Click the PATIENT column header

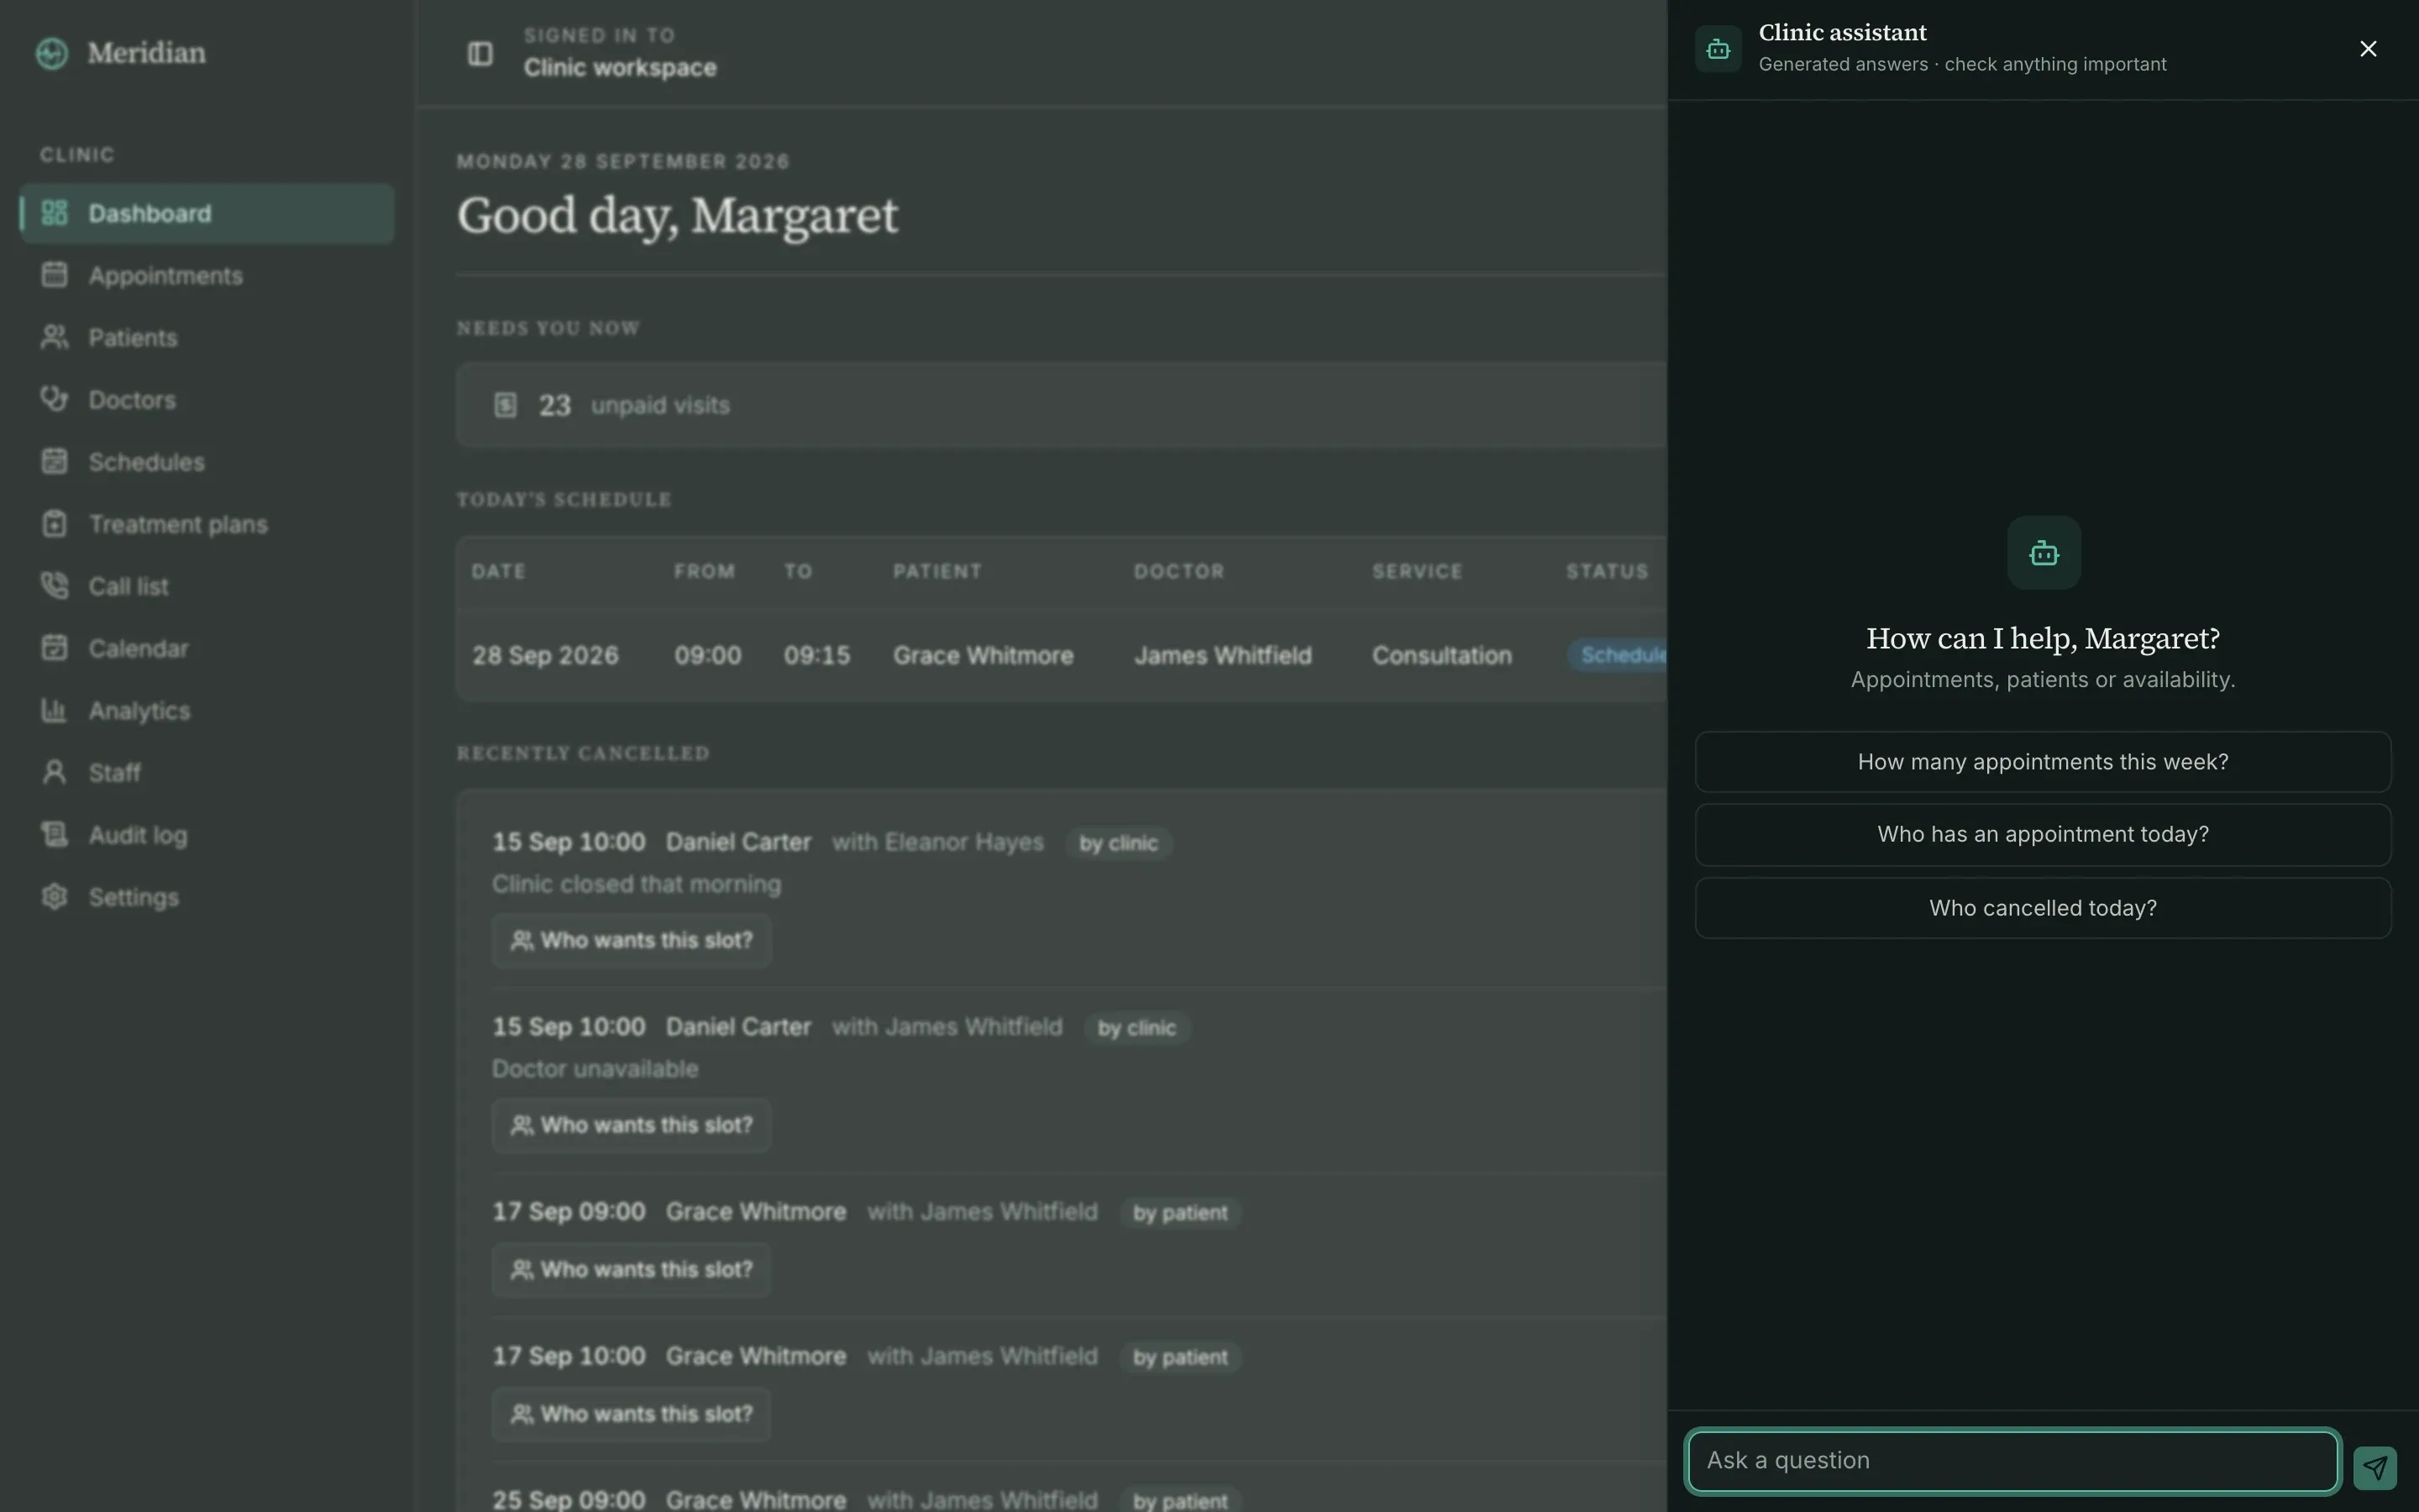coord(937,571)
